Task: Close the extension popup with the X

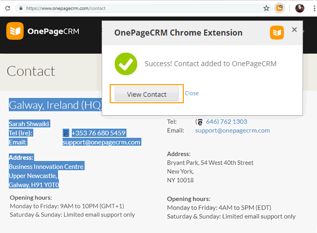Action: point(294,30)
